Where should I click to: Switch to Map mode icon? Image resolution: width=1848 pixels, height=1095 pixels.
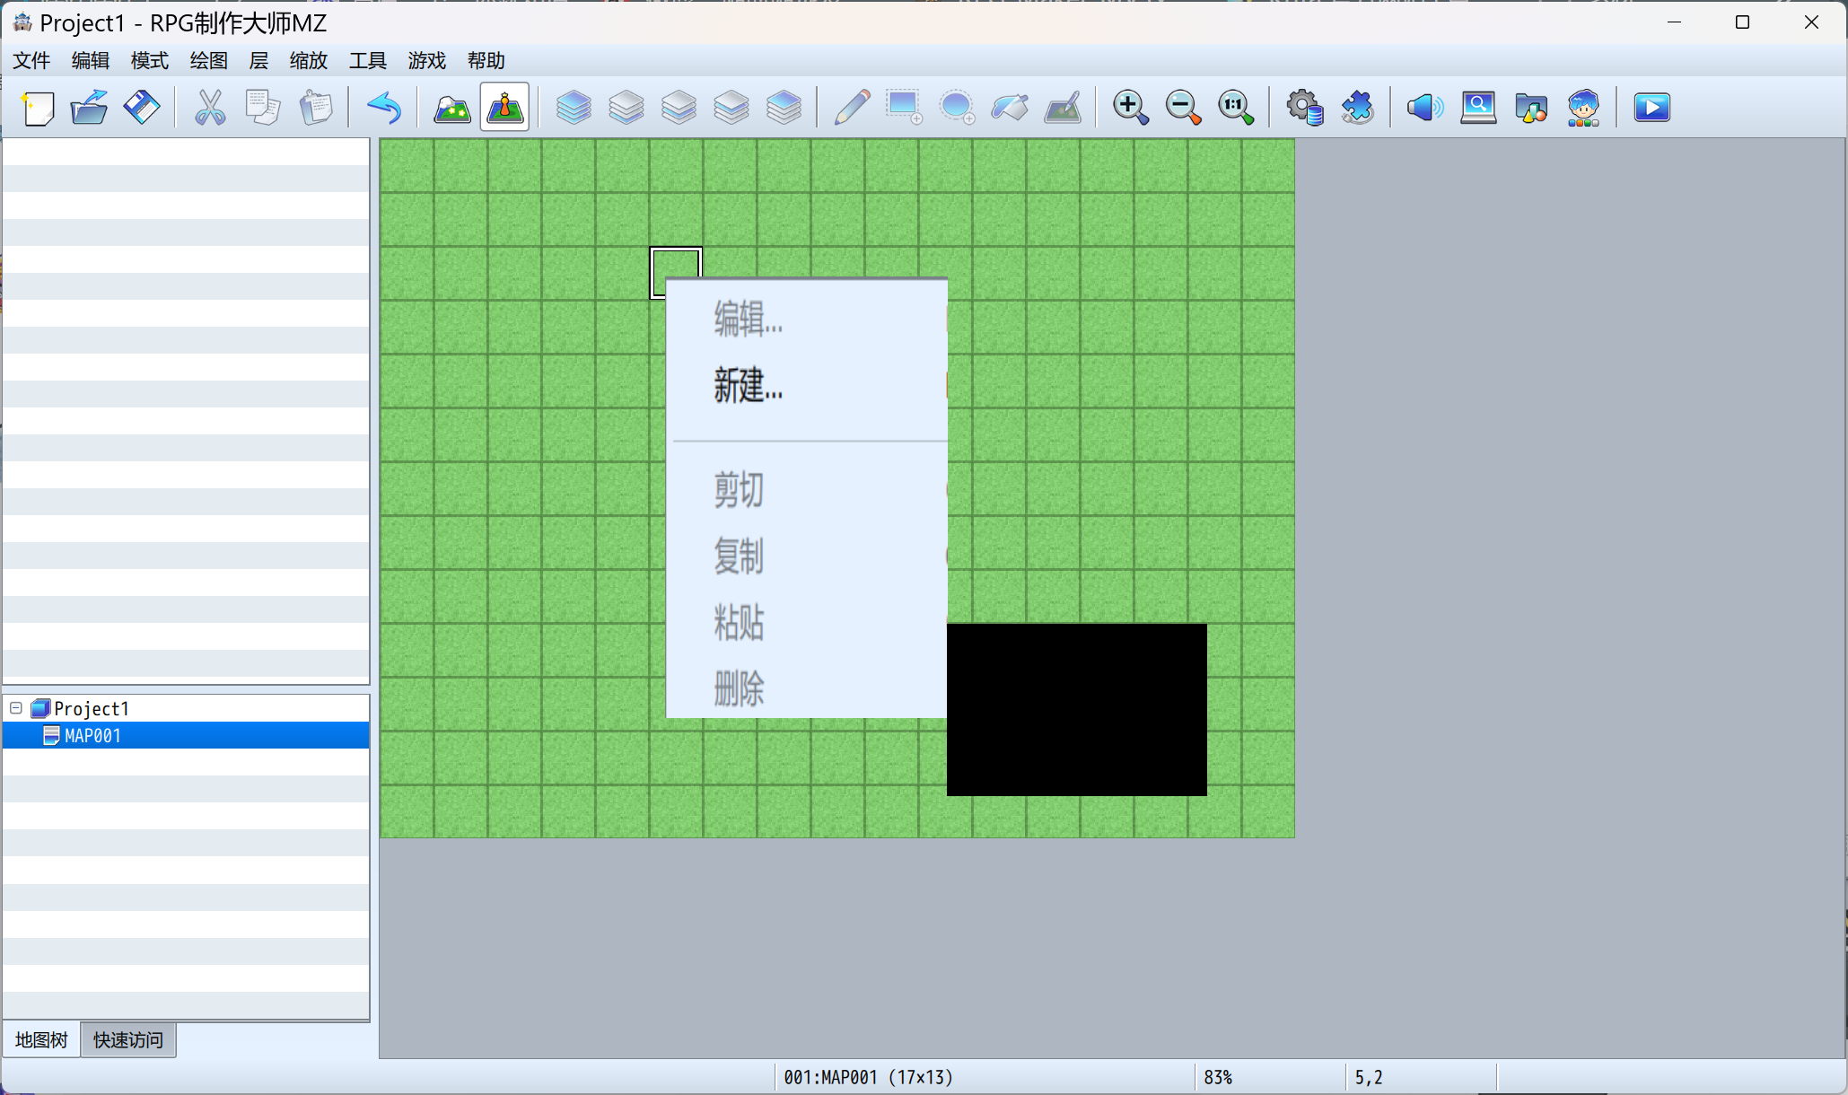click(452, 108)
